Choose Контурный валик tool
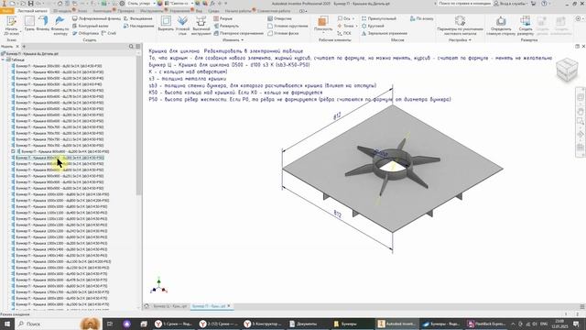586x330 pixels. pyautogui.click(x=90, y=26)
